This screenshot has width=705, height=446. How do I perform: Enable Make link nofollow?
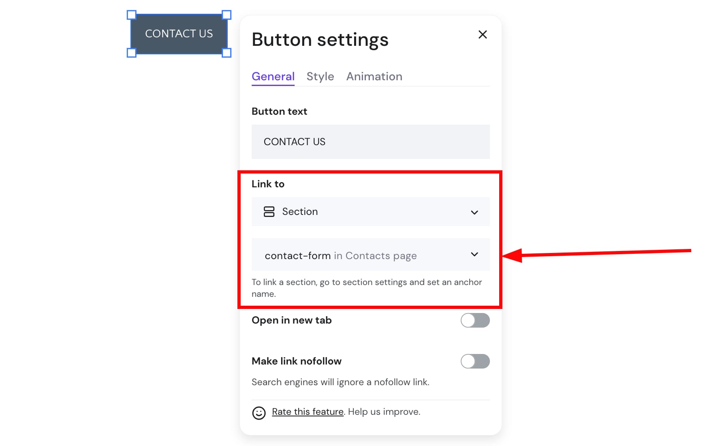475,361
